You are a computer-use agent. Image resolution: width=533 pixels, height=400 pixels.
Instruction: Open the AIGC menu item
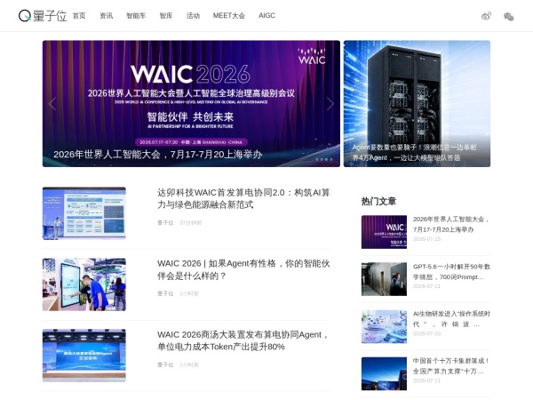pos(266,16)
